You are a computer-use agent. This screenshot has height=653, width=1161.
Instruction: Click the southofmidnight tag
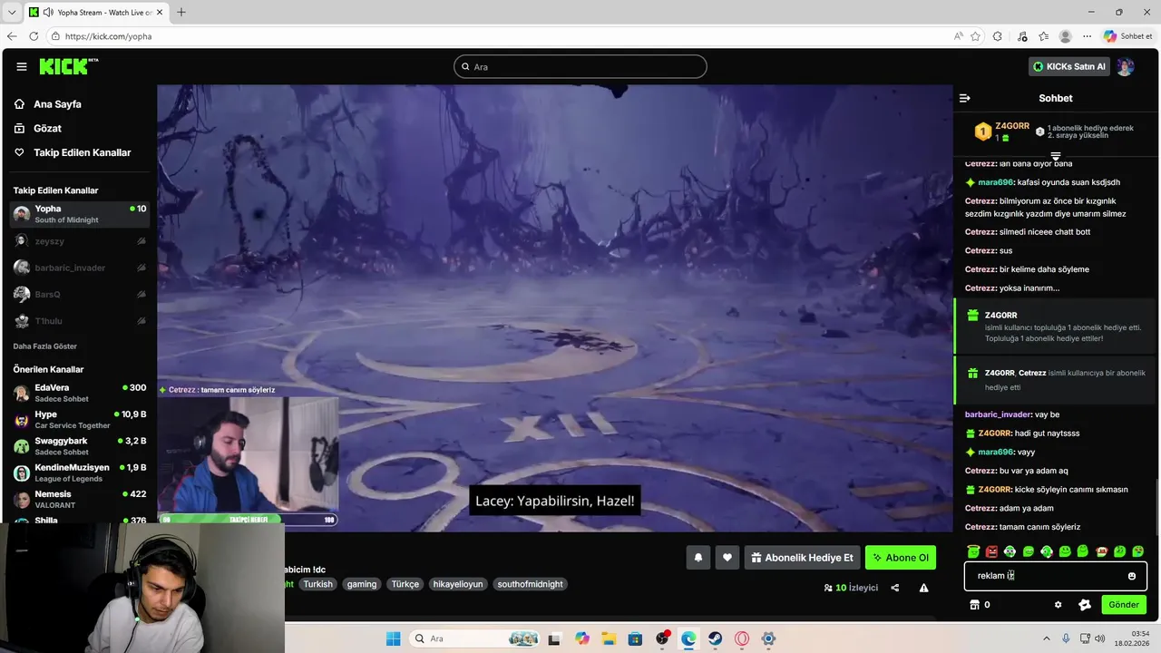[x=531, y=584]
